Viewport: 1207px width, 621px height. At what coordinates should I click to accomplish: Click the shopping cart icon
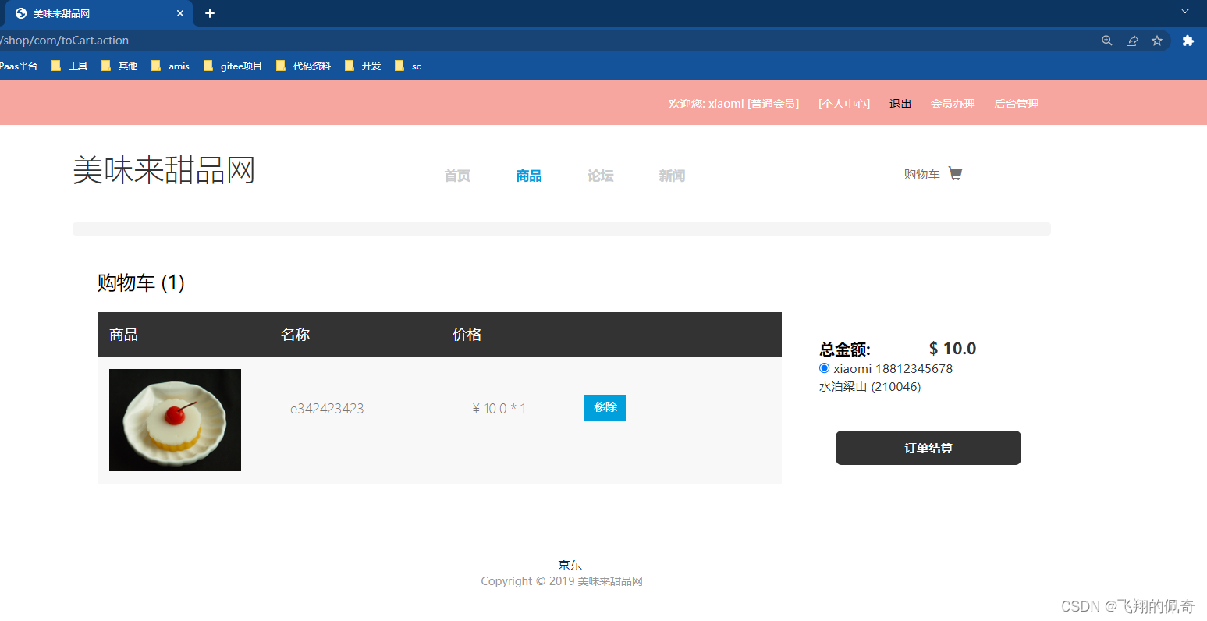(955, 173)
